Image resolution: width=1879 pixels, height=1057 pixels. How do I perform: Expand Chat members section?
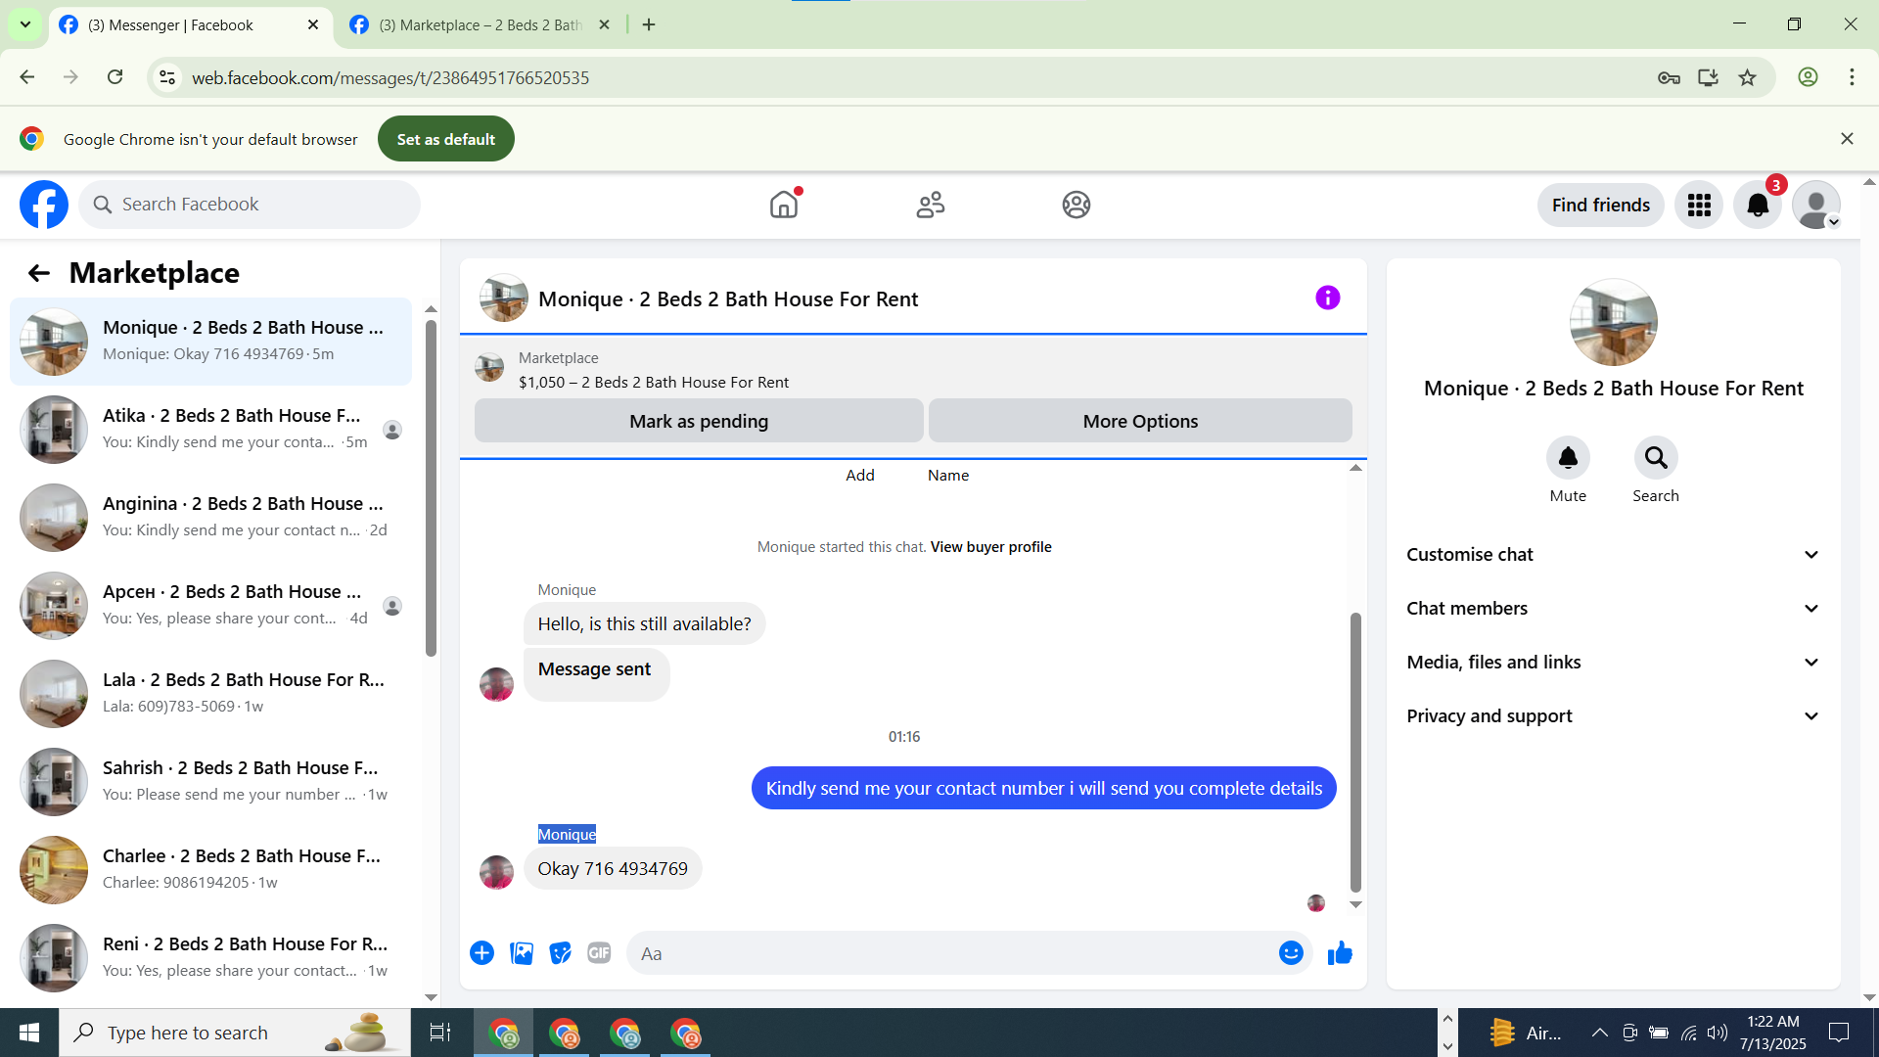pos(1613,609)
